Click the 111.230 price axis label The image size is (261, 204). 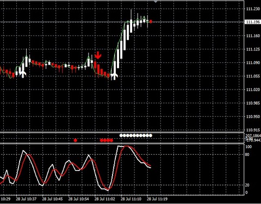(253, 9)
